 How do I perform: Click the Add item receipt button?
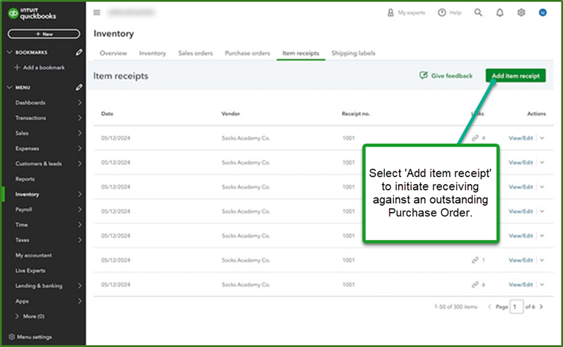[516, 76]
